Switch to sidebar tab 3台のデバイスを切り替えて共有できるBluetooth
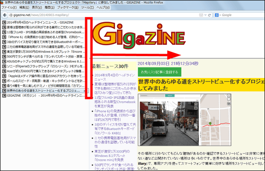This screenshot has height=171, width=265. click(44, 42)
